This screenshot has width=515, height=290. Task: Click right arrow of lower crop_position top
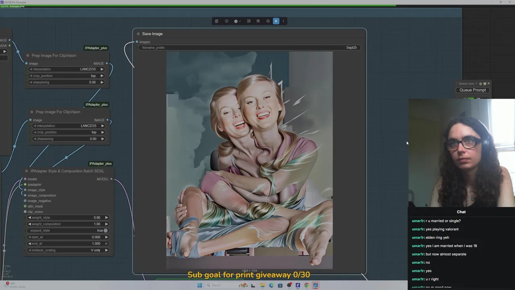(103, 132)
